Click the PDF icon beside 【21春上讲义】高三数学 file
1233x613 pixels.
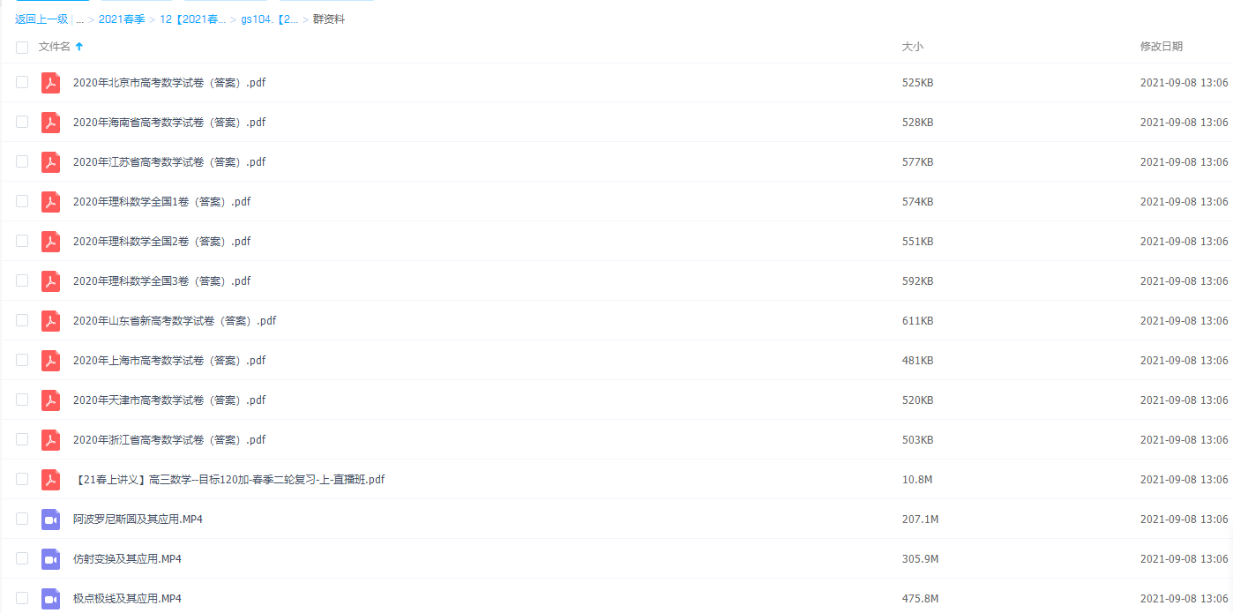pyautogui.click(x=50, y=479)
